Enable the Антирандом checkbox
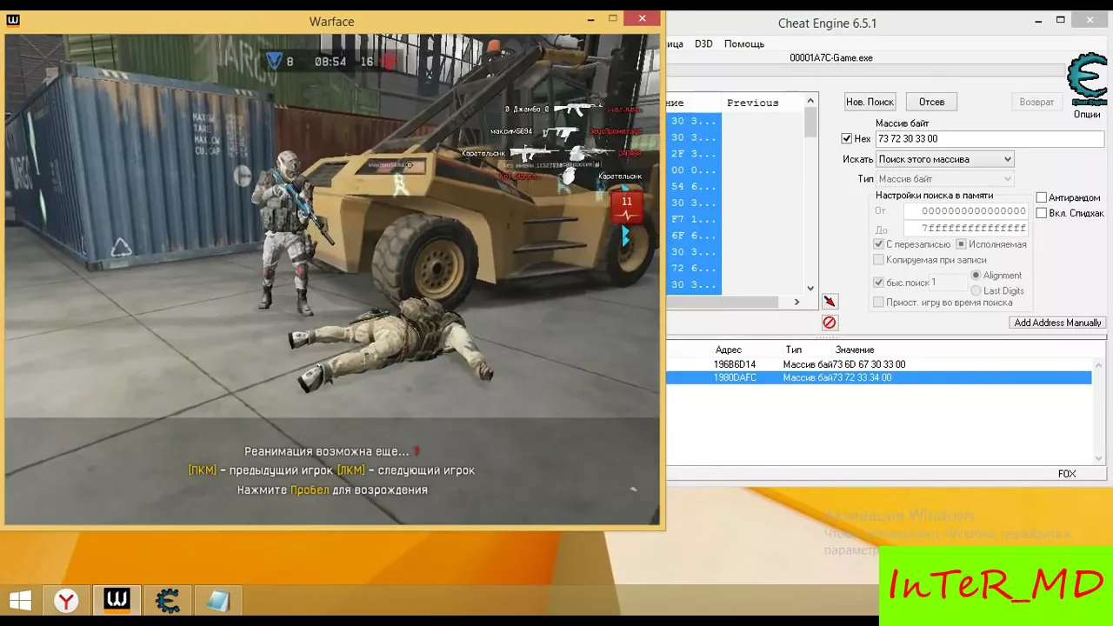 [1042, 198]
